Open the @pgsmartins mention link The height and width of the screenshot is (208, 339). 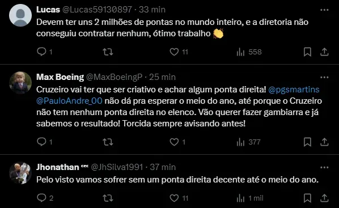pyautogui.click(x=294, y=90)
